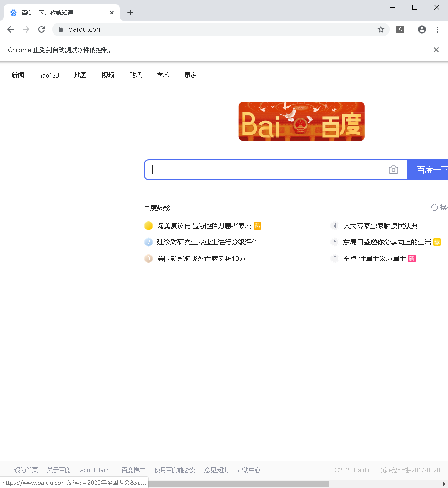The image size is (448, 488).
Task: Click the rank 3 bronze badge
Action: (x=149, y=258)
